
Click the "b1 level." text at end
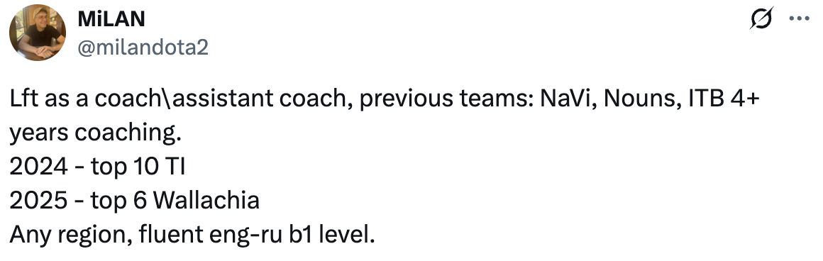click(x=332, y=234)
